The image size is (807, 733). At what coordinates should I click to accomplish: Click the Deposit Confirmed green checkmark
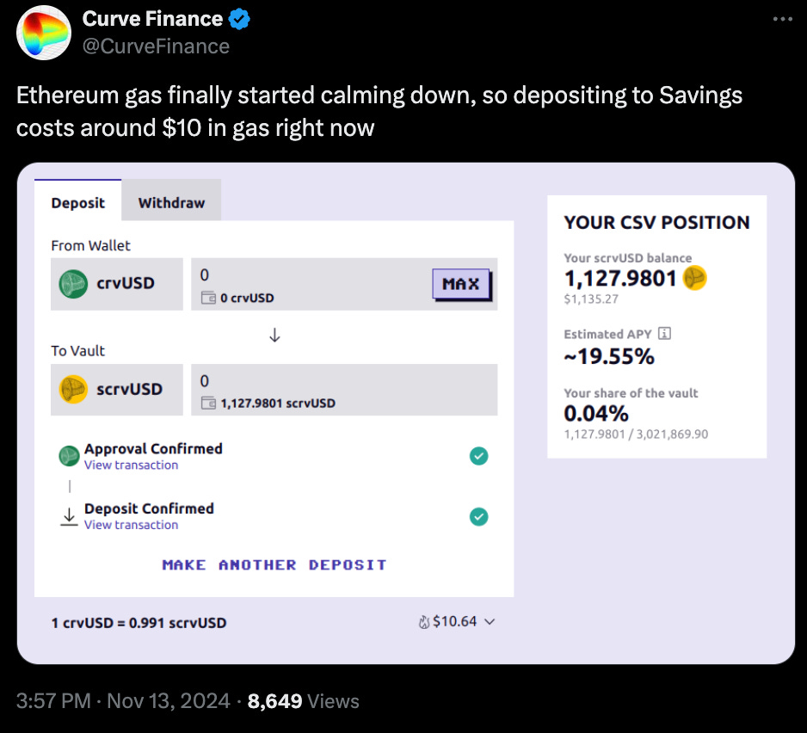pyautogui.click(x=478, y=516)
